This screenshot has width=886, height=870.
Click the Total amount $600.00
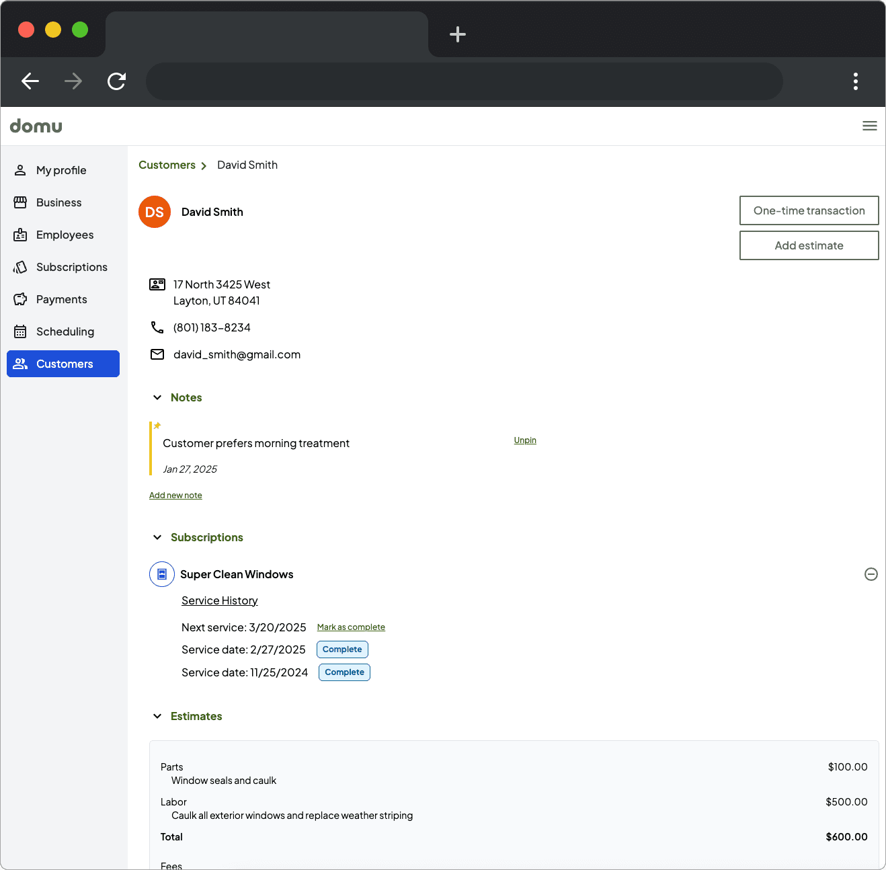[846, 837]
